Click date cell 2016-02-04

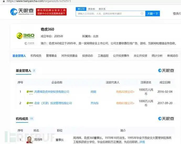coord(165,92)
